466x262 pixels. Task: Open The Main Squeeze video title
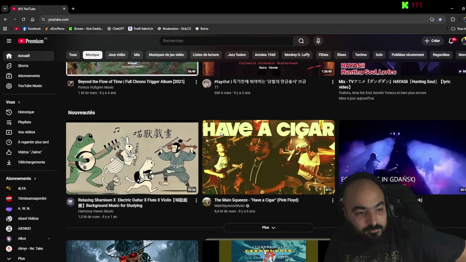[x=256, y=200]
